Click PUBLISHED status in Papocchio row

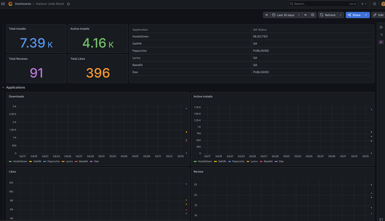pyautogui.click(x=313, y=51)
